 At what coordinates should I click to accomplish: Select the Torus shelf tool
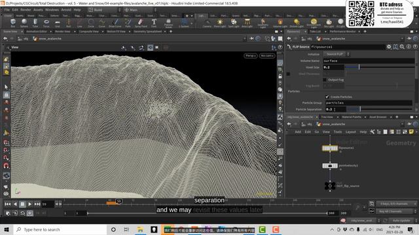pyautogui.click(x=46, y=23)
